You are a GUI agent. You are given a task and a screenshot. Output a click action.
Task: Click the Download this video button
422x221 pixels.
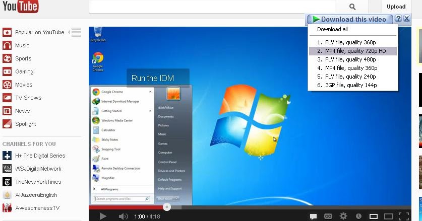click(350, 19)
